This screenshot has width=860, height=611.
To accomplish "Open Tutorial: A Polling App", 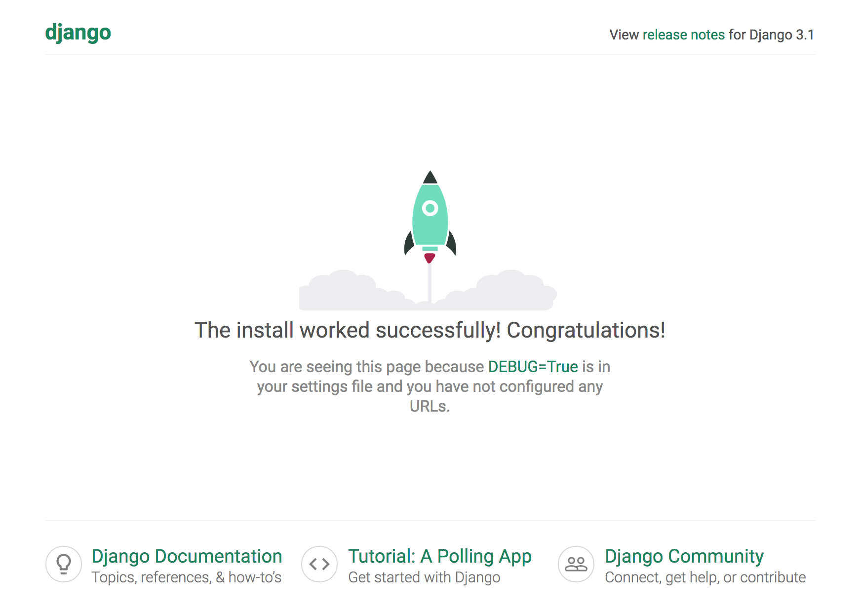I will coord(440,556).
